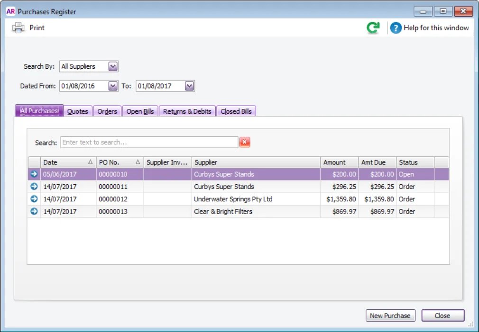Viewport: 479px width, 332px height.
Task: Sort by Date using its triangle indicator
Action: pyautogui.click(x=90, y=162)
